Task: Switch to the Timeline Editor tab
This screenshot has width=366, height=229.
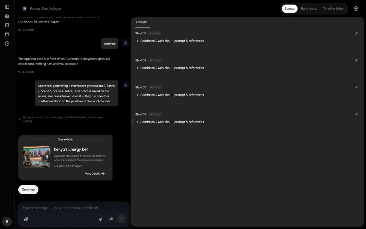Action: pyautogui.click(x=333, y=9)
